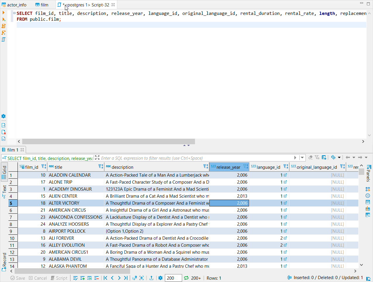Image resolution: width=373 pixels, height=282 pixels.
Task: Add a new table row
Action: point(82,278)
